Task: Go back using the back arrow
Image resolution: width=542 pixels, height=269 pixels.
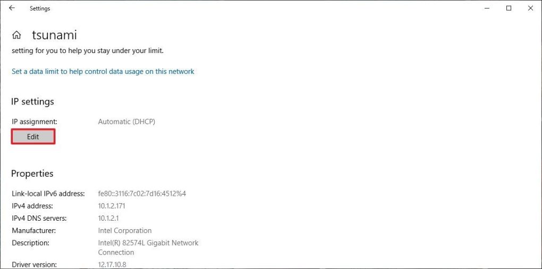Action: click(12, 8)
